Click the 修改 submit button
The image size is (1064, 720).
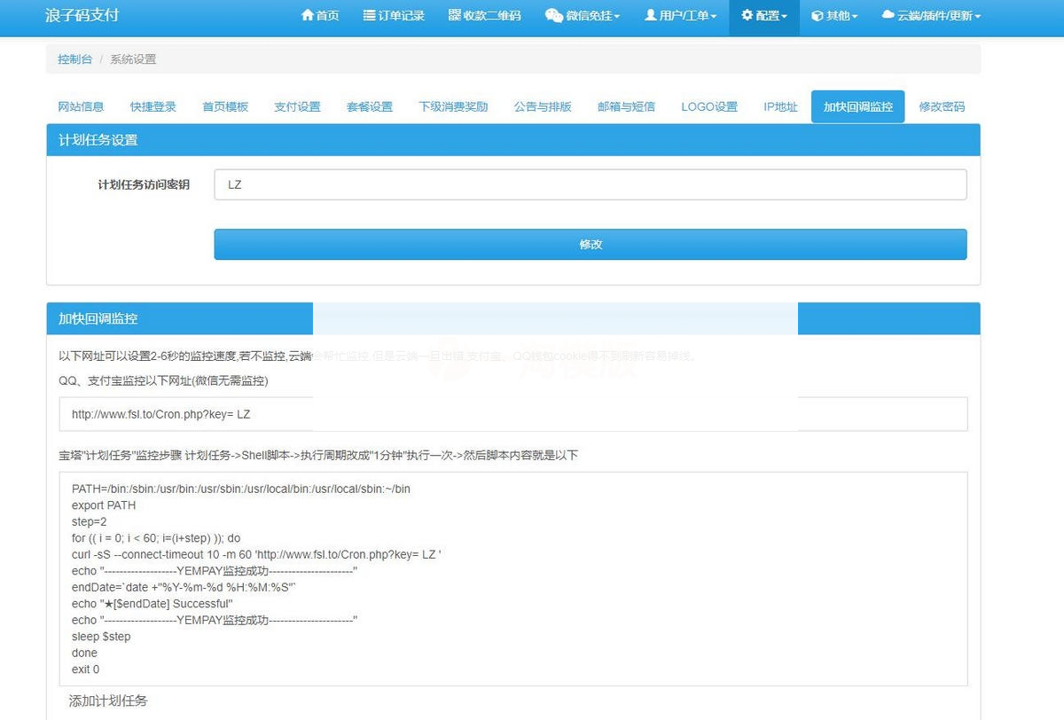click(x=590, y=244)
